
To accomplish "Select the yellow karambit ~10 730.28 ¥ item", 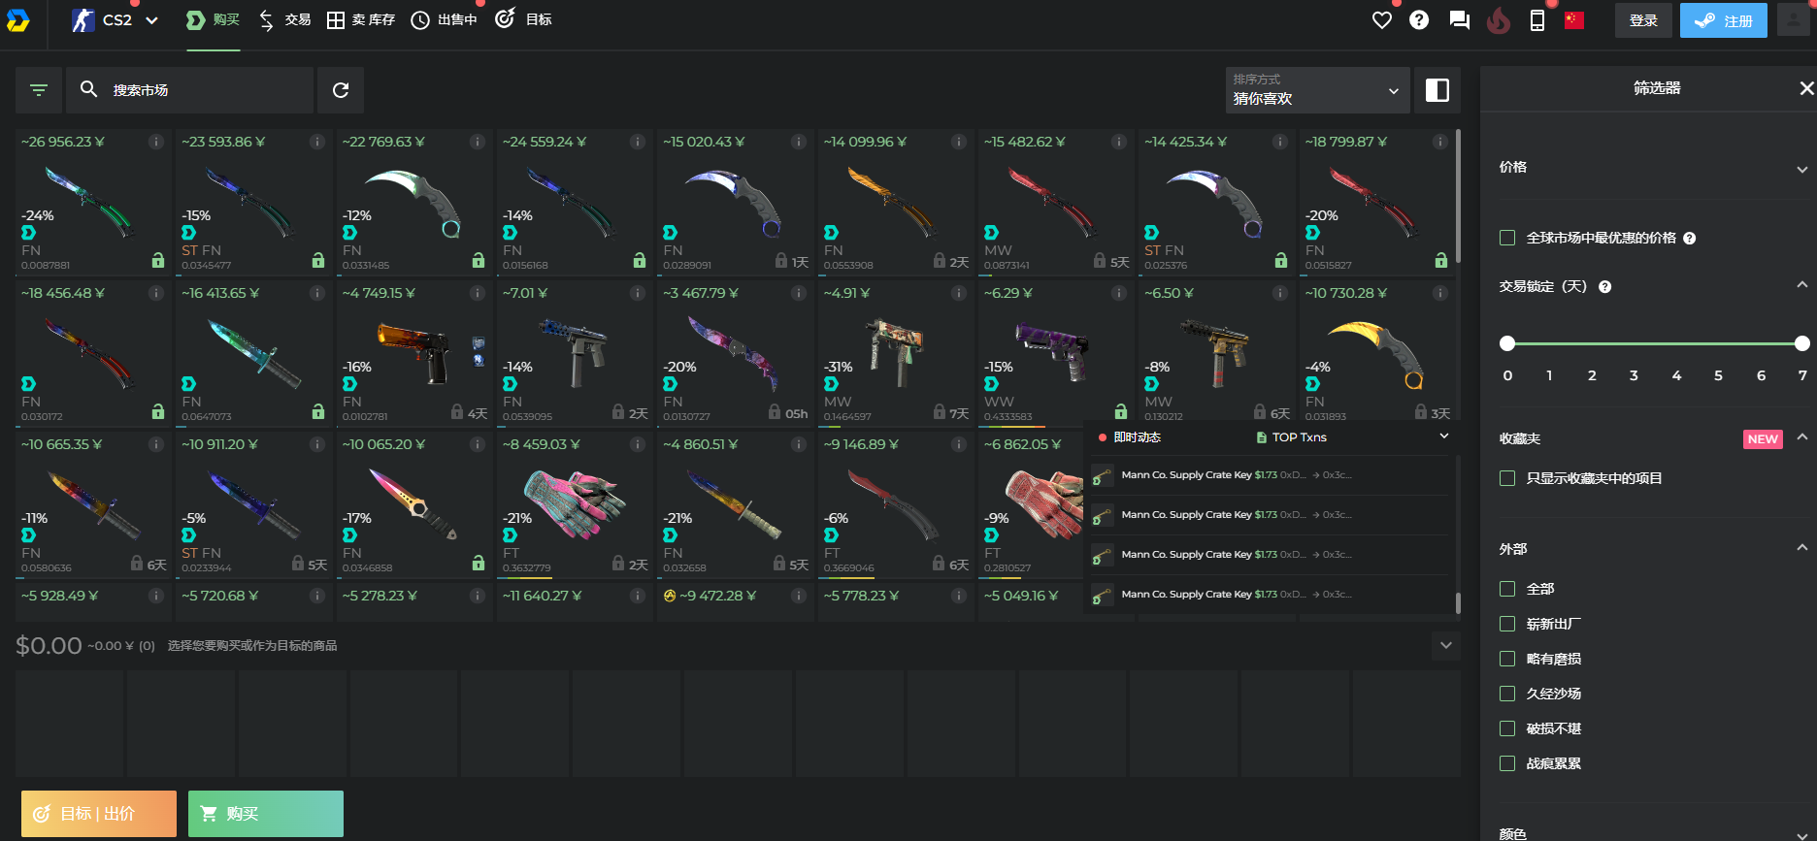I will tap(1377, 353).
